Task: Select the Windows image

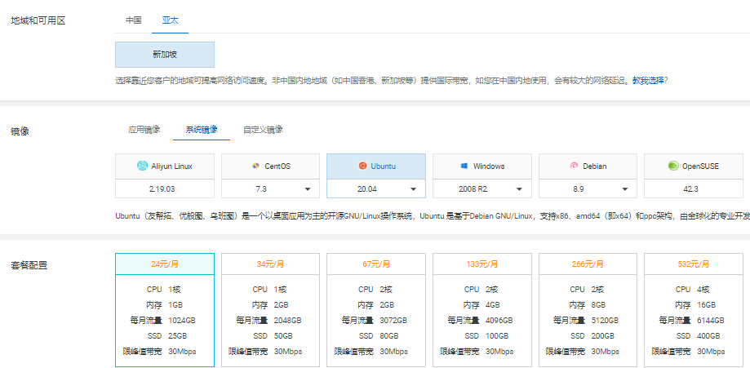Action: point(482,166)
